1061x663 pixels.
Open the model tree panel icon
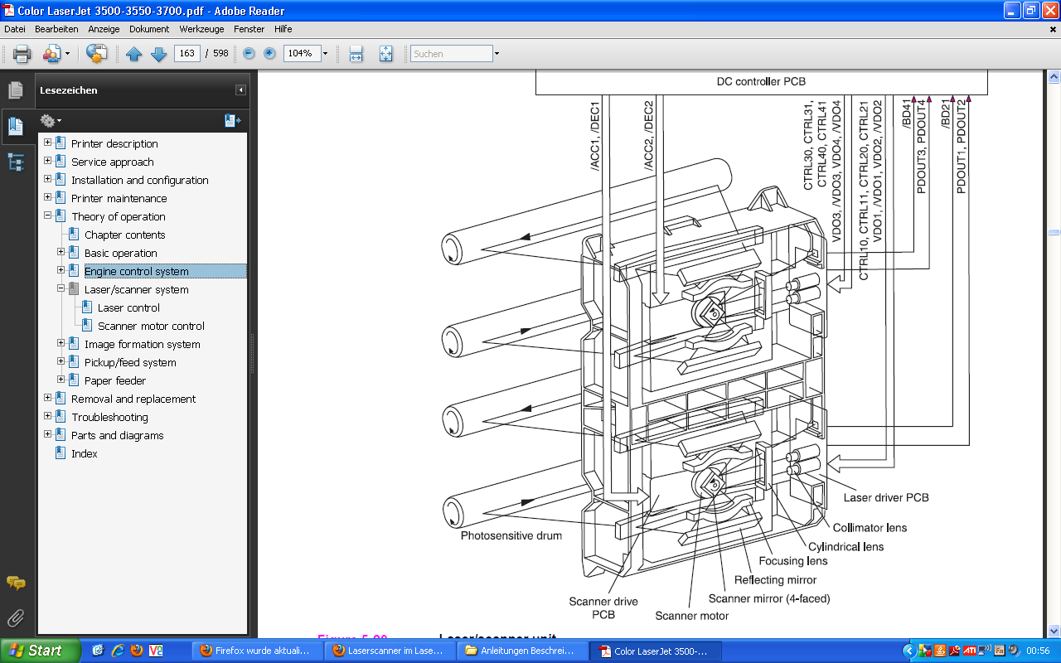tap(16, 162)
